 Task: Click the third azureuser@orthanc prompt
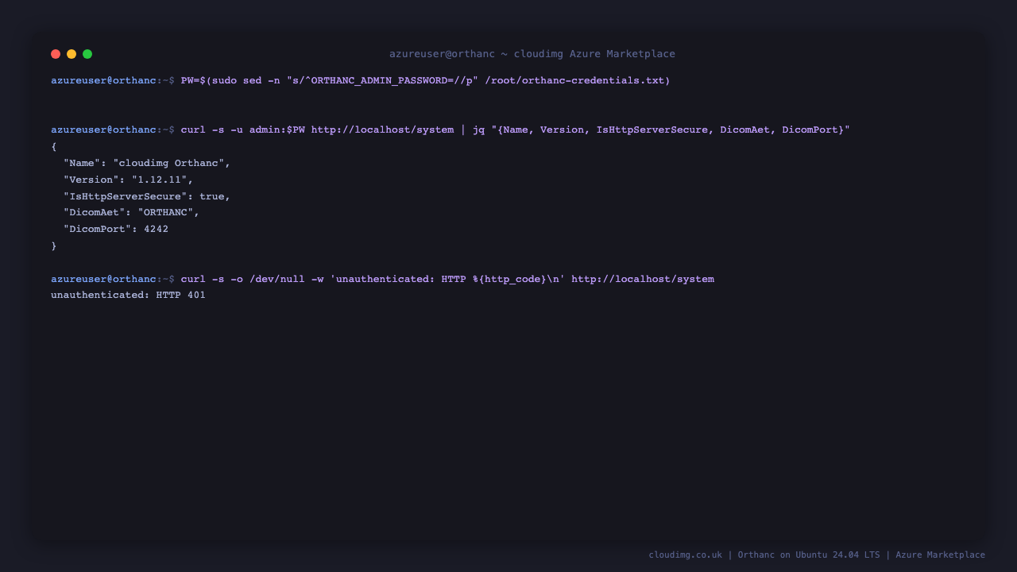pos(113,279)
